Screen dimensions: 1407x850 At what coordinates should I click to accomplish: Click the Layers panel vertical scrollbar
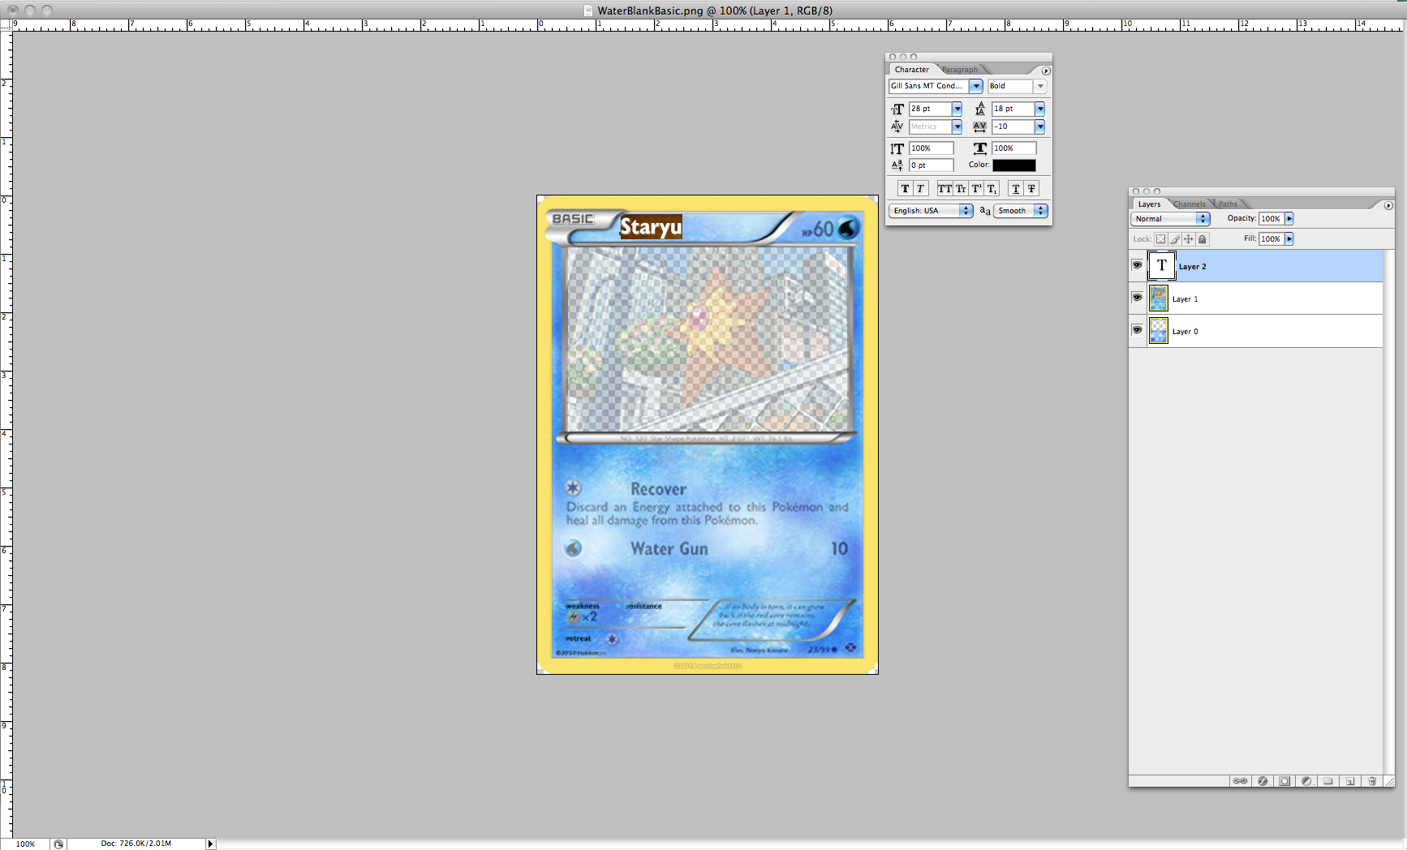pyautogui.click(x=1388, y=511)
